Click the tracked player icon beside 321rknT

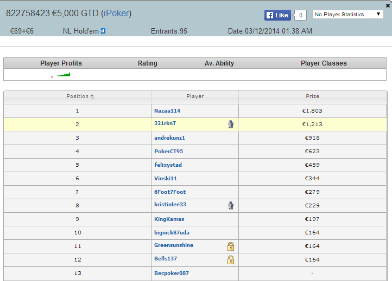[231, 124]
